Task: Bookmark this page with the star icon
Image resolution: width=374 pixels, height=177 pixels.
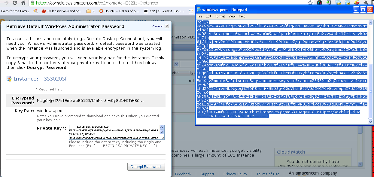Action: click(310, 3)
